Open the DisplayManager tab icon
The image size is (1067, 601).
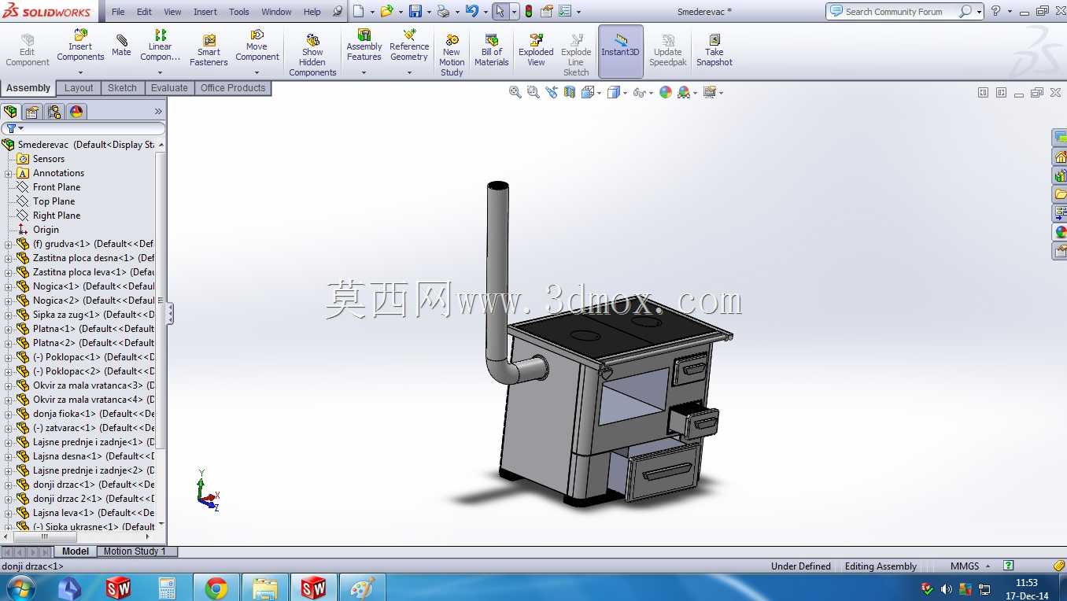[x=76, y=112]
